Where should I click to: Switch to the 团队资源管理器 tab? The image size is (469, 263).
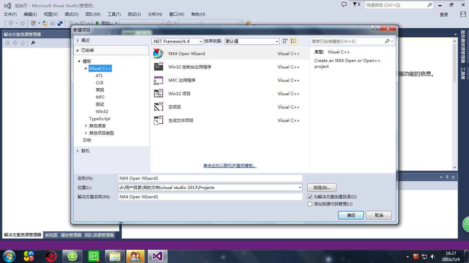(99, 235)
